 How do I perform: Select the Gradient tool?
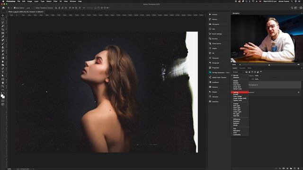click(x=3, y=58)
